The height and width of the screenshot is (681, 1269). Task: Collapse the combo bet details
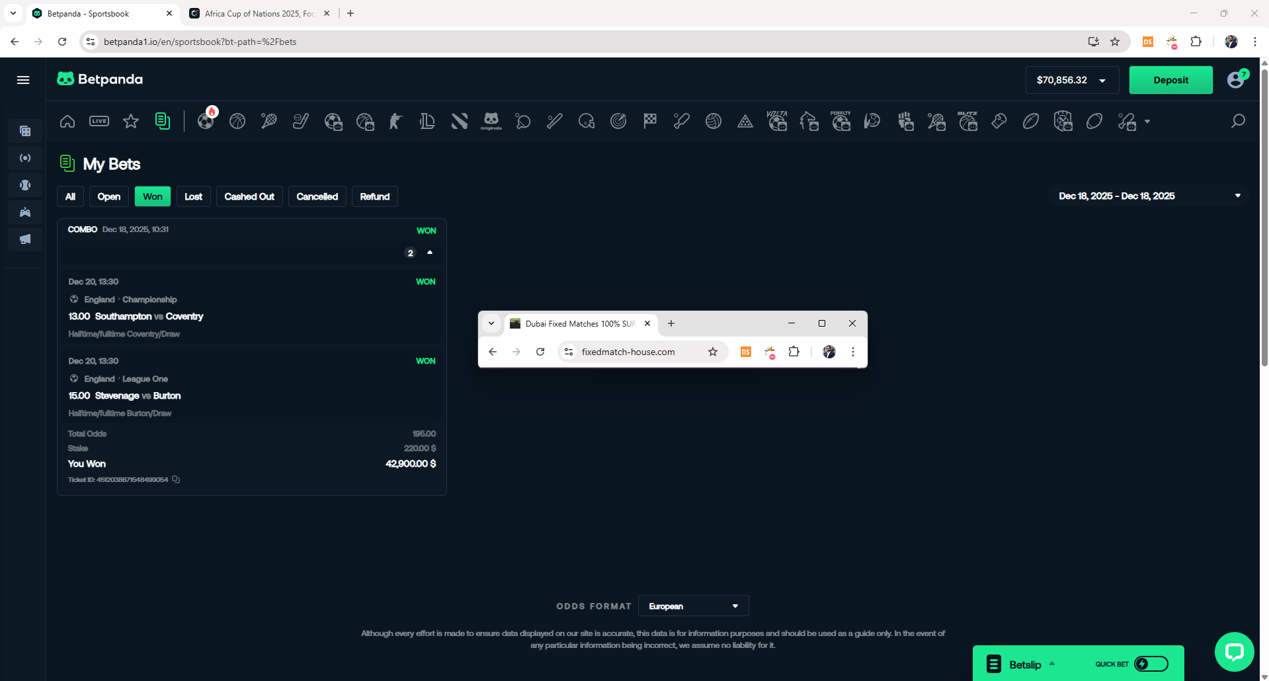coord(430,253)
